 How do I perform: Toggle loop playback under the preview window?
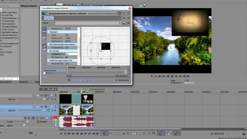tap(156, 76)
